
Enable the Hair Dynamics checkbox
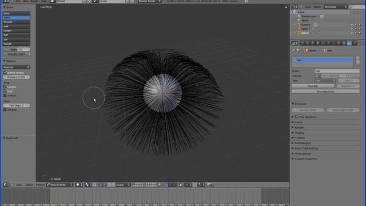[297, 117]
